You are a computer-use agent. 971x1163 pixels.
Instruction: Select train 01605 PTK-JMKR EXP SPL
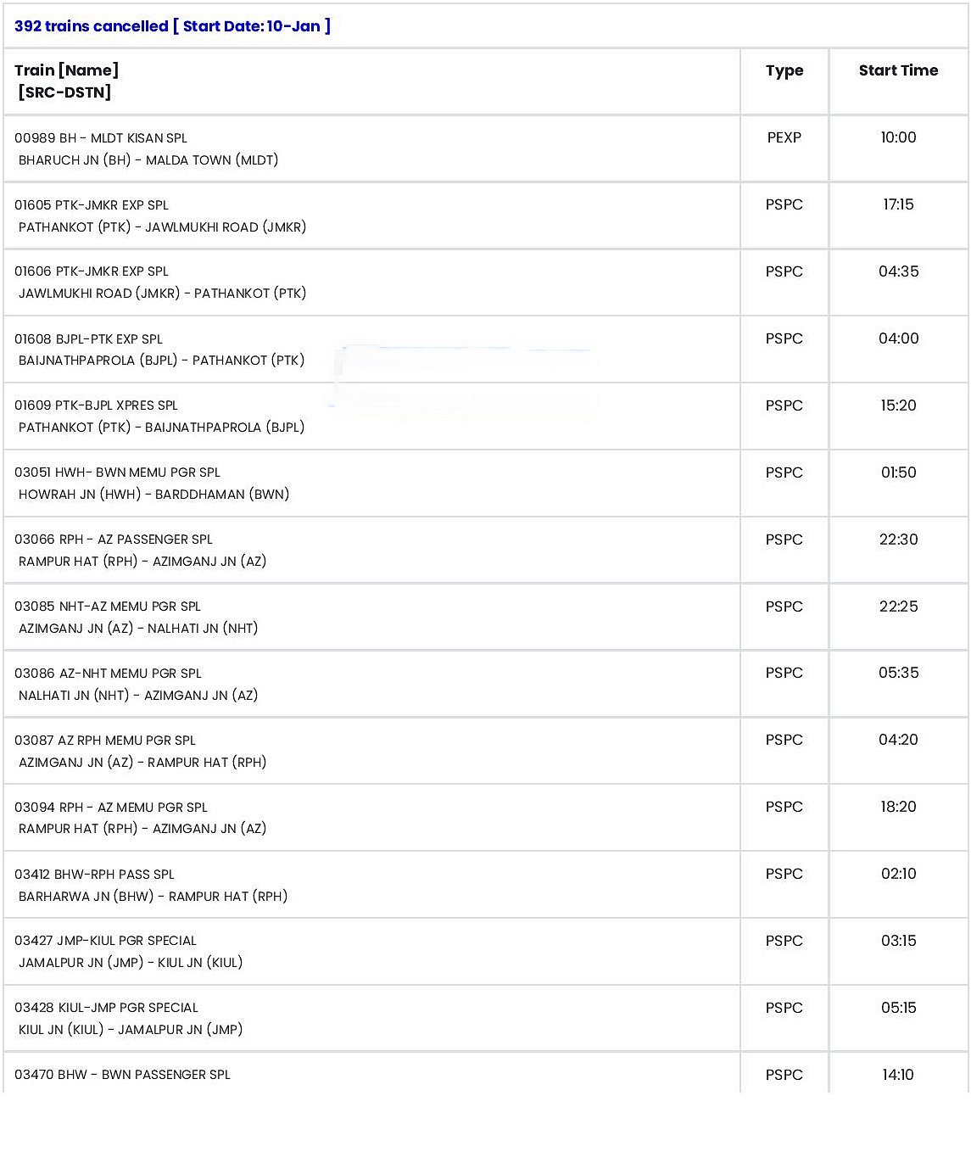tap(92, 205)
